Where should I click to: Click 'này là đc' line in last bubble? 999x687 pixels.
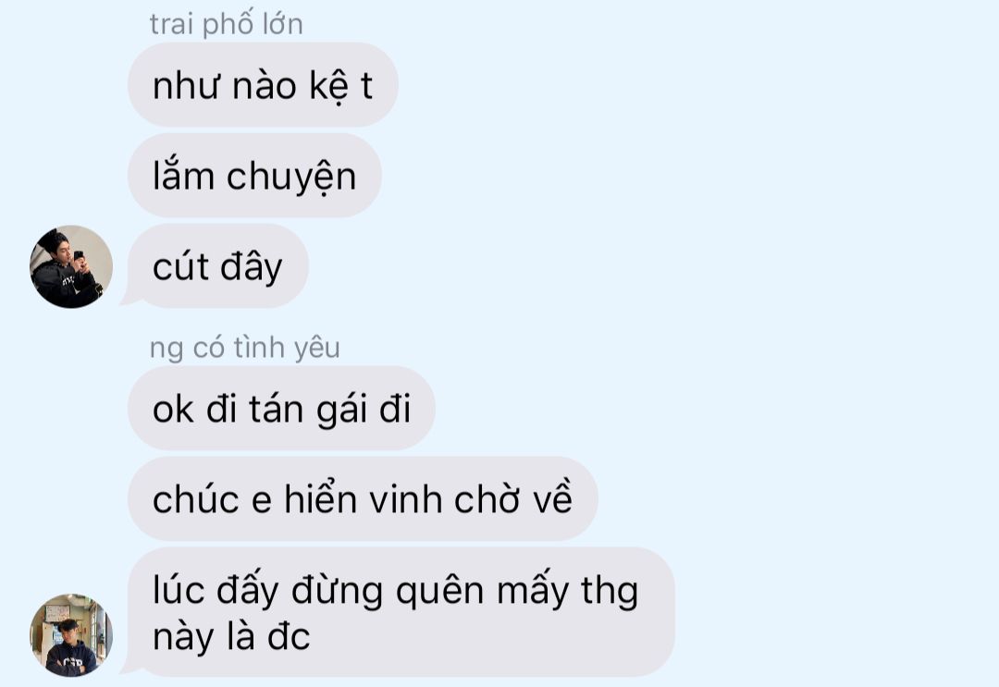tap(231, 636)
